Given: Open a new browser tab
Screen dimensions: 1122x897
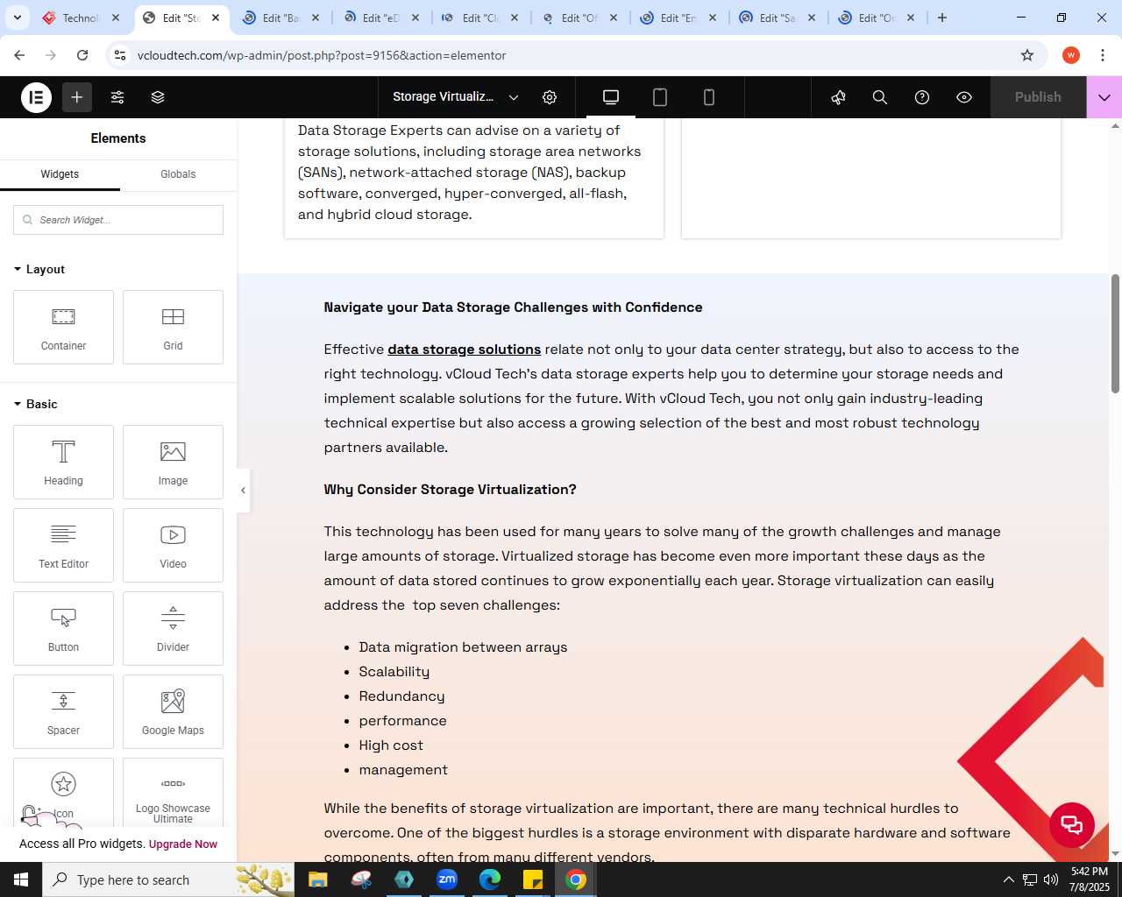Looking at the screenshot, I should coord(942,18).
